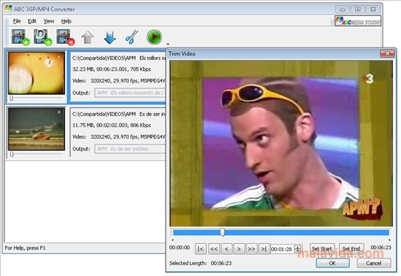Open the File menu
This screenshot has width=401, height=276.
17,21
